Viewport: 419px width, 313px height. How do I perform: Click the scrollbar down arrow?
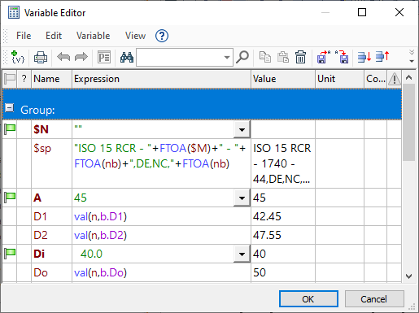pyautogui.click(x=408, y=276)
